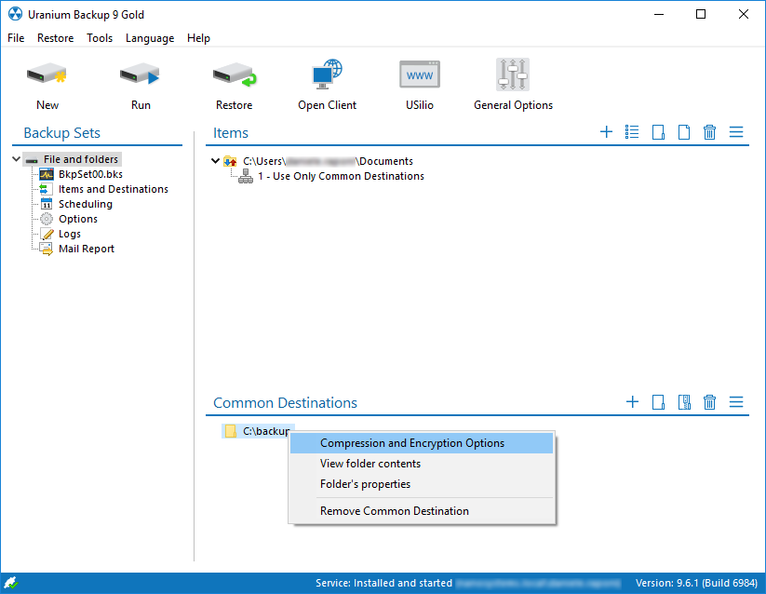Select View folder contents option

pos(370,464)
